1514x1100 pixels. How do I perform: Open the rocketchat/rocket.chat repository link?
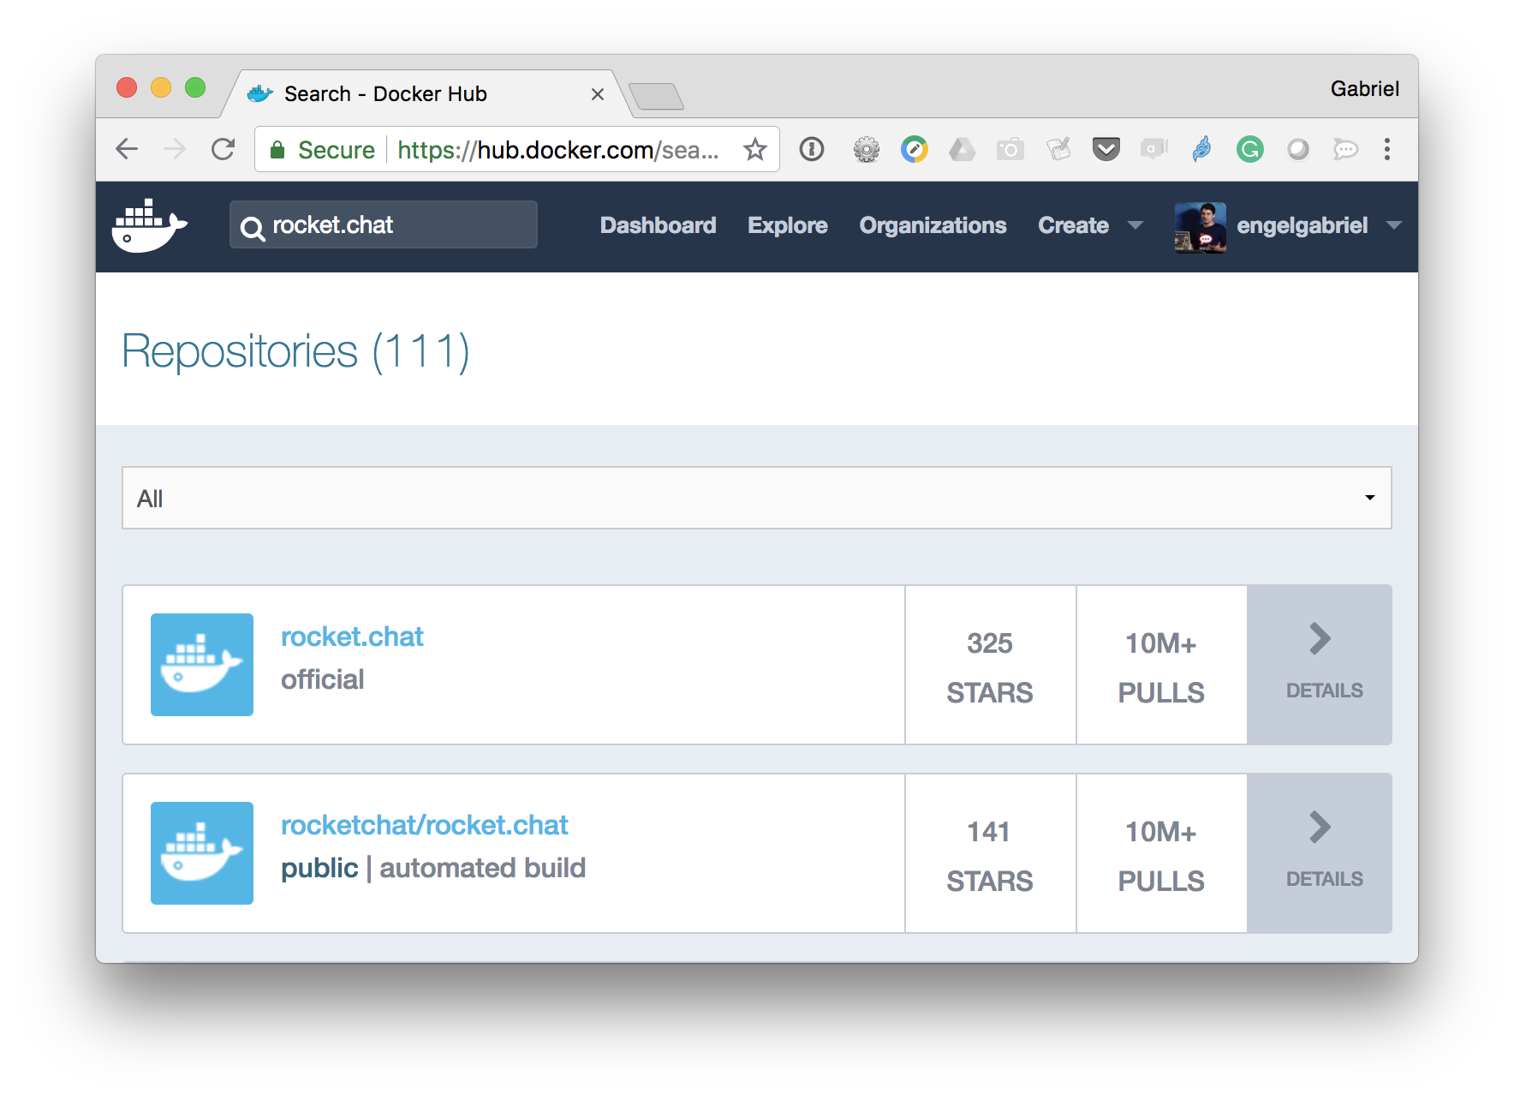pyautogui.click(x=424, y=825)
